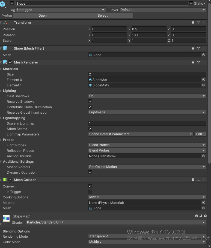The image size is (211, 248).
Task: Pick object for collider Physic Material
Action: pyautogui.click(x=204, y=202)
